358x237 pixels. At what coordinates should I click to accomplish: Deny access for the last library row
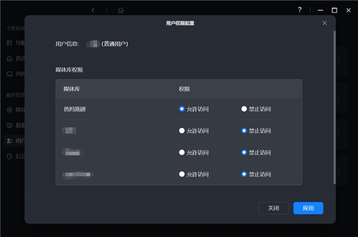(x=244, y=174)
